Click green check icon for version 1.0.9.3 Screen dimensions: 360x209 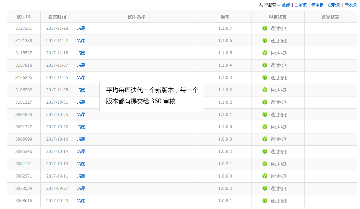pyautogui.click(x=265, y=139)
